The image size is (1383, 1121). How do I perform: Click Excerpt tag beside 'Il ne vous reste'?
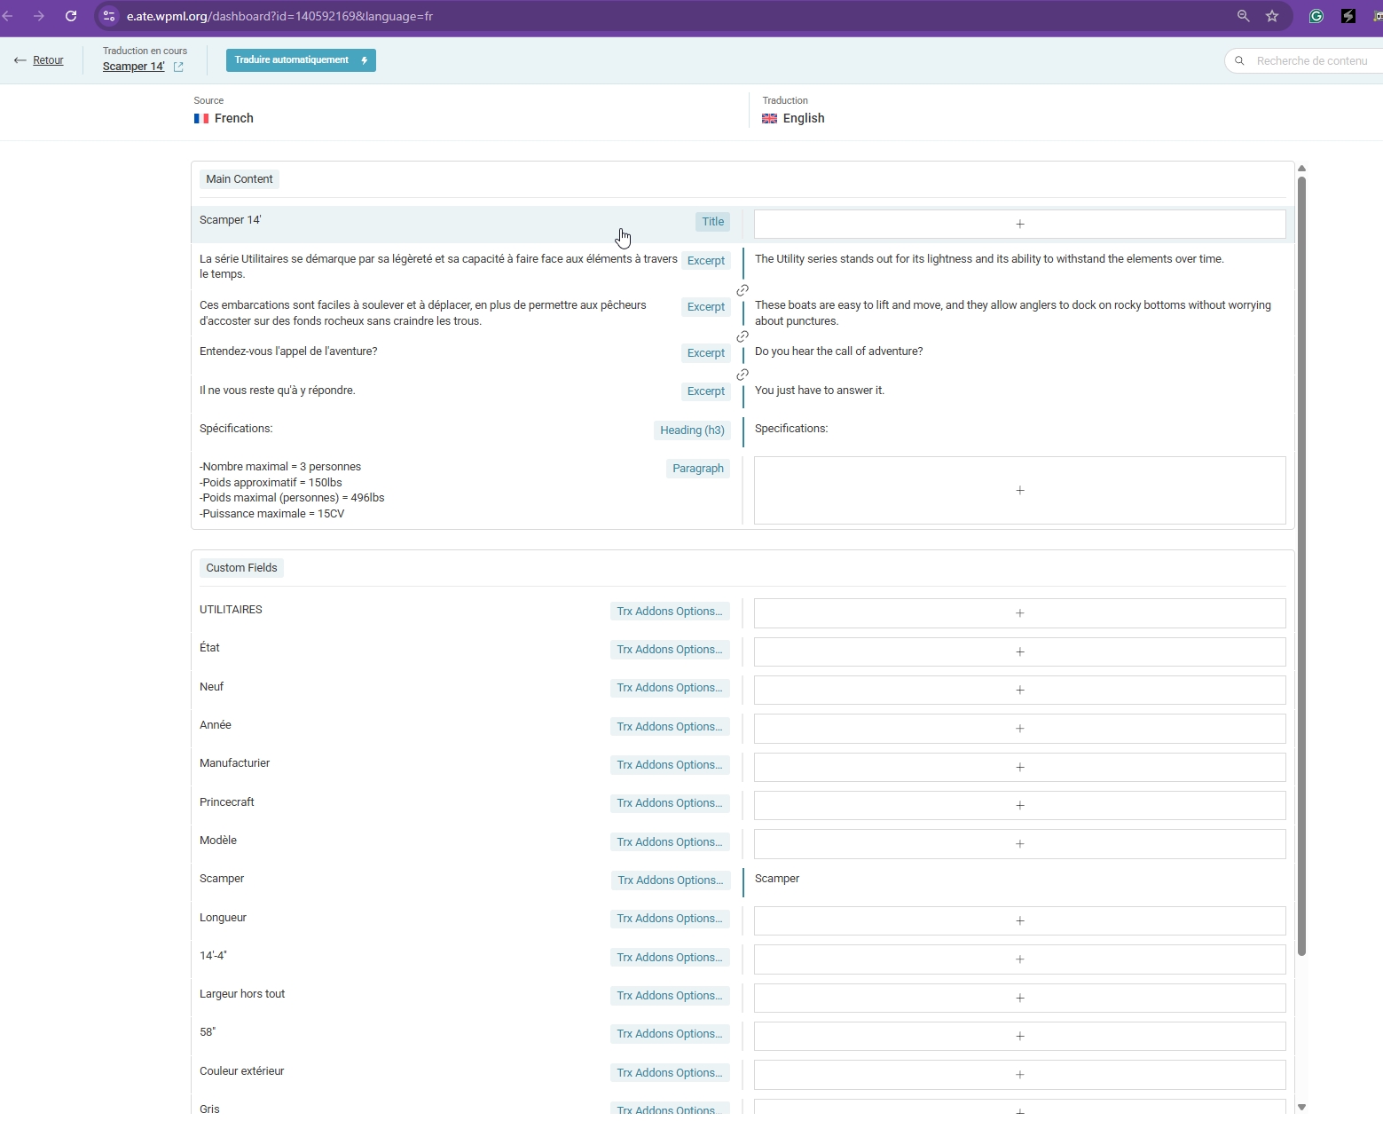(706, 391)
